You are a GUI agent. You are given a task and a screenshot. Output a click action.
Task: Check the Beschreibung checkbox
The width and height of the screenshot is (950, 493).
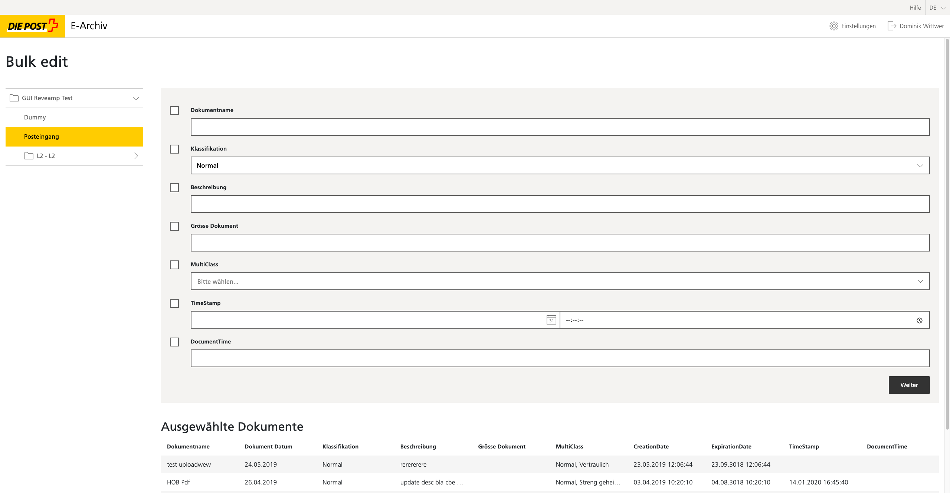(x=174, y=188)
